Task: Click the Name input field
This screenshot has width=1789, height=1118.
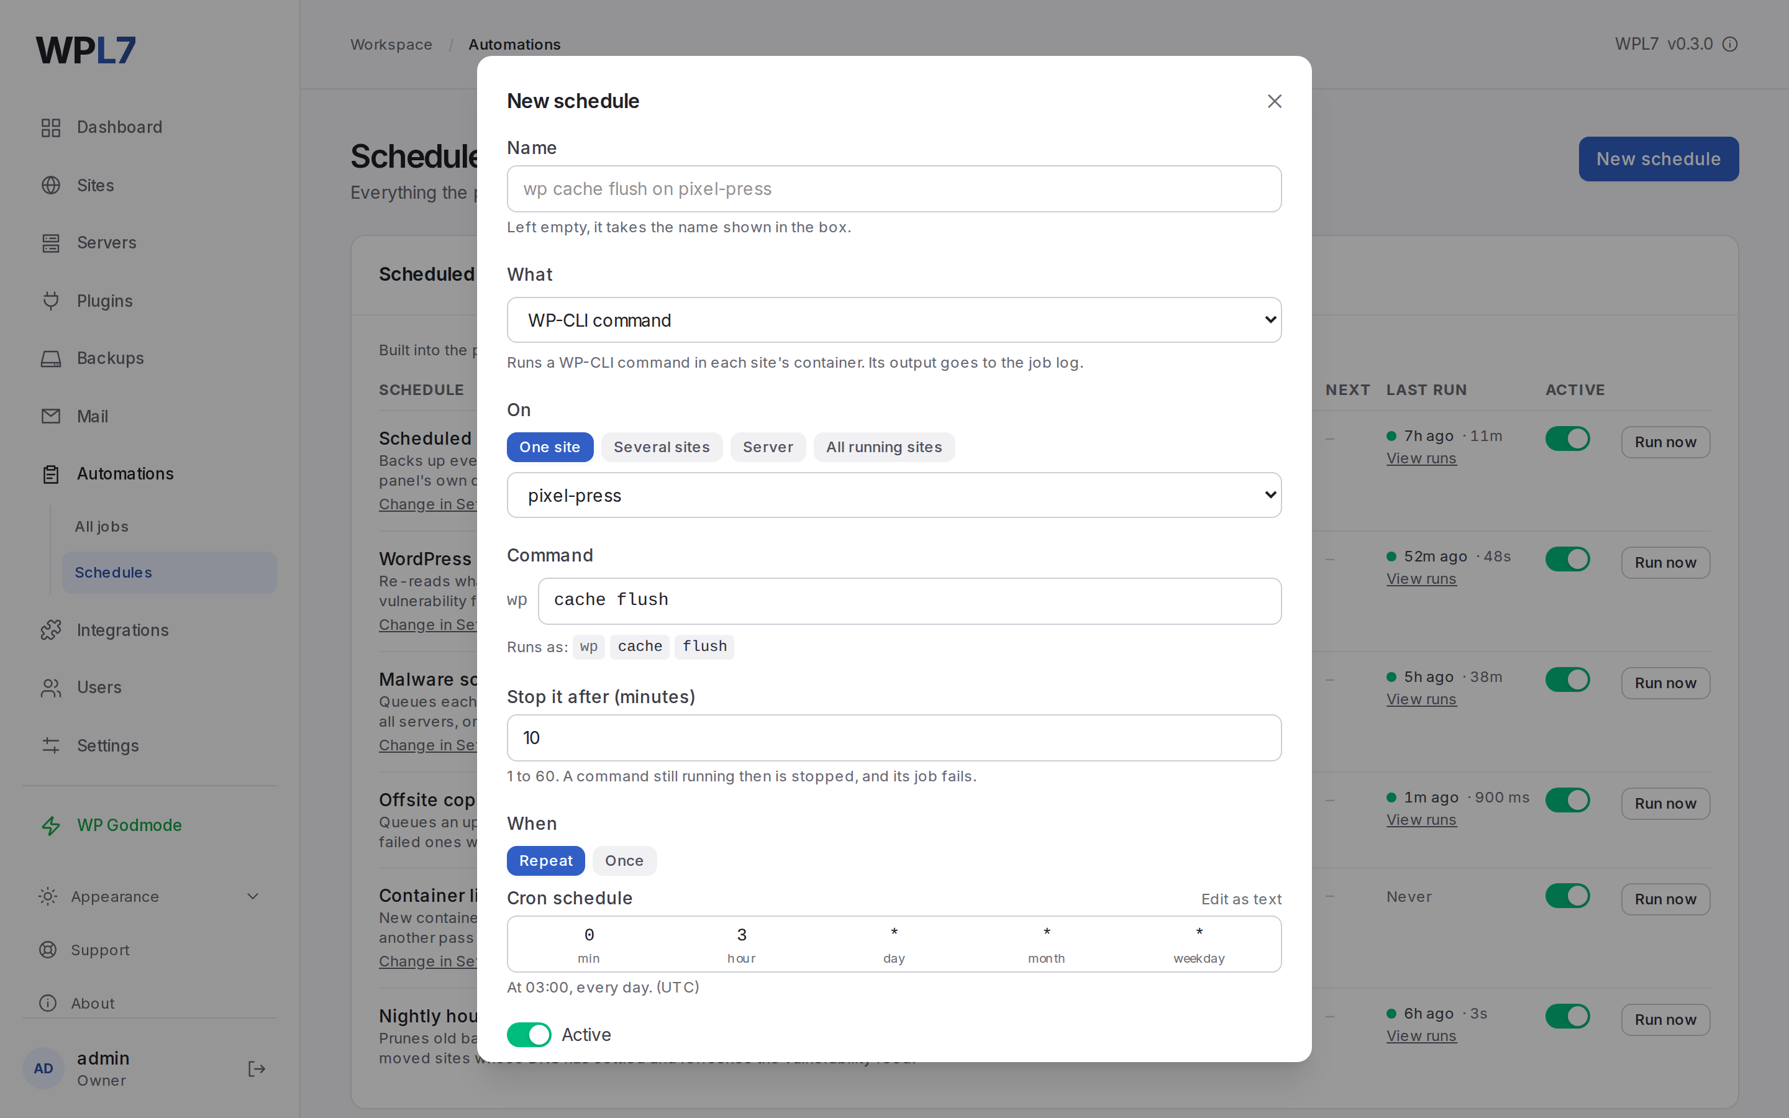Action: (894, 189)
